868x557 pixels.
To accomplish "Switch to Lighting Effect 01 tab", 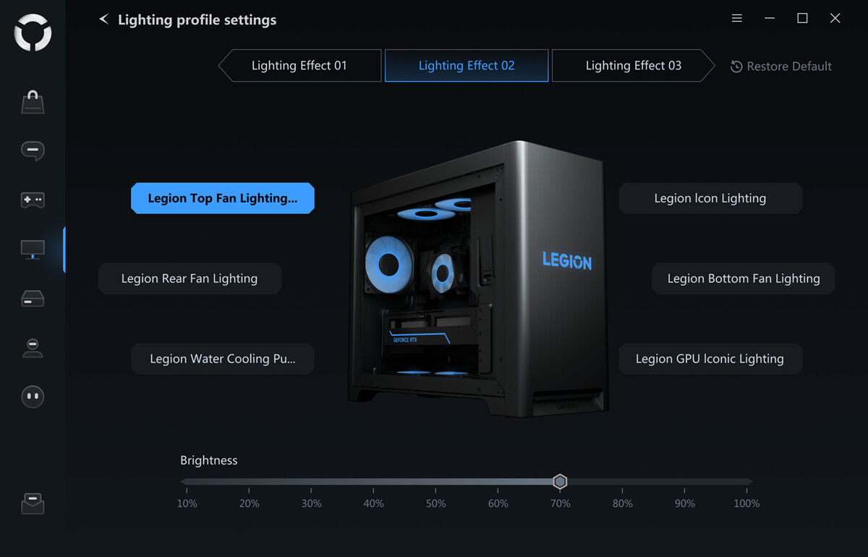I will [x=299, y=66].
